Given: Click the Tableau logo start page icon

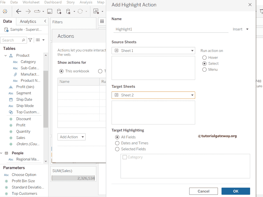Looking at the screenshot, I should pos(5,11).
